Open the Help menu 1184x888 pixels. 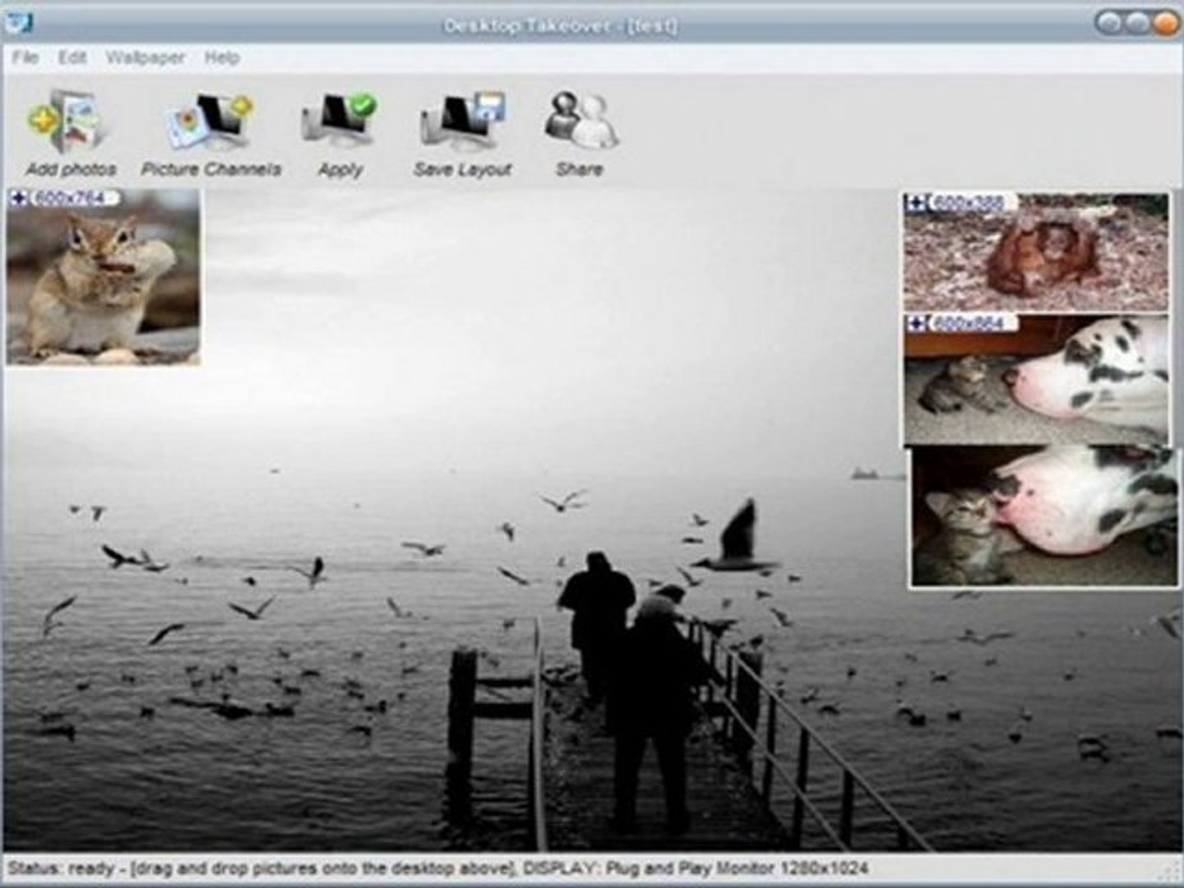click(x=222, y=58)
